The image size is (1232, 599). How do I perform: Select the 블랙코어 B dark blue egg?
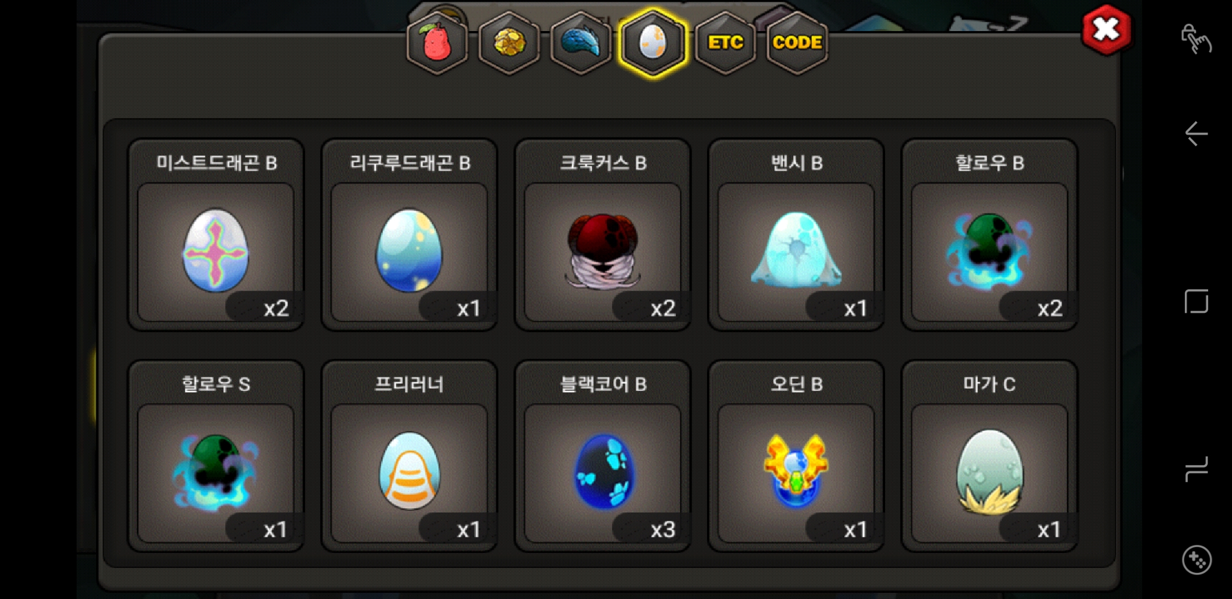coord(603,456)
